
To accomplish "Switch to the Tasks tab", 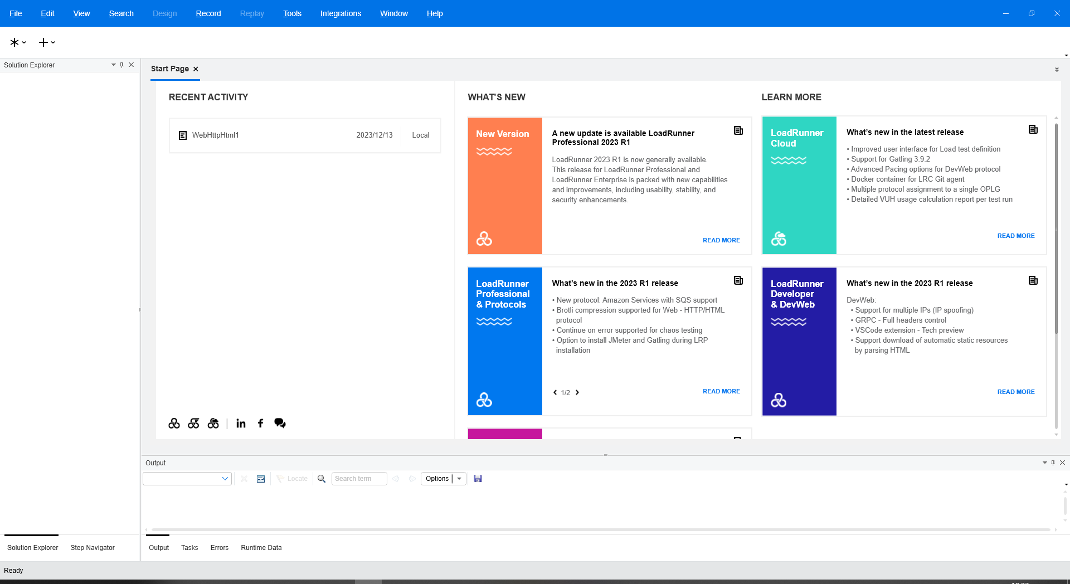I will click(x=189, y=548).
